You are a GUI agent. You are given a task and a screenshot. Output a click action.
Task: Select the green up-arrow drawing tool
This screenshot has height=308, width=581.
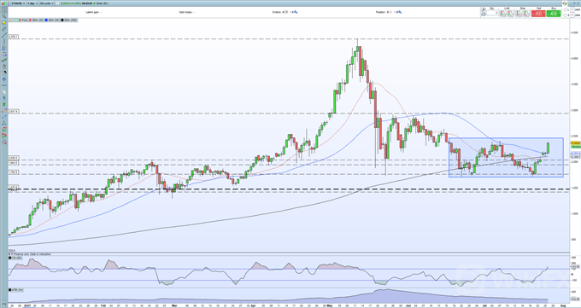click(x=4, y=104)
